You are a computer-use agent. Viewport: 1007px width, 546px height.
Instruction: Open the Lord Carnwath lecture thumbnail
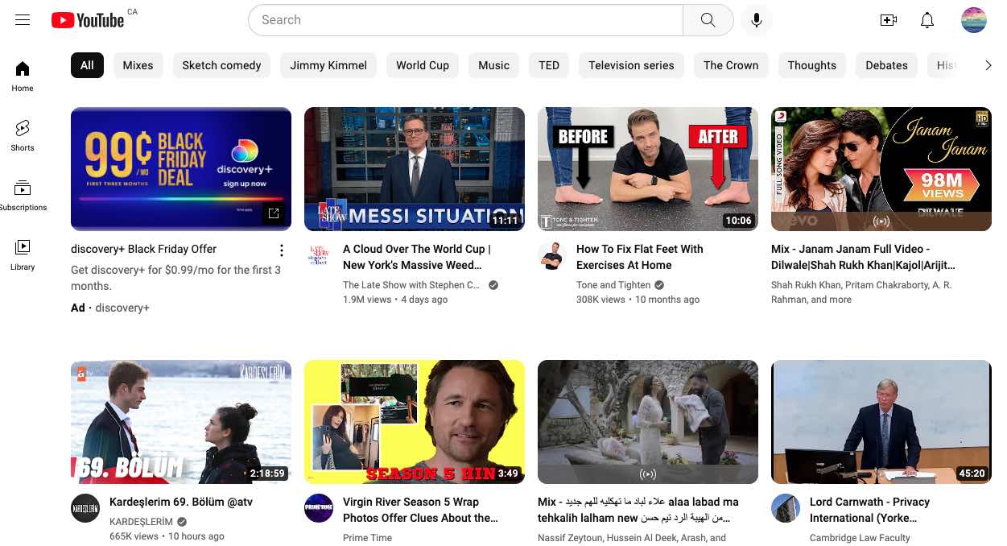[881, 422]
